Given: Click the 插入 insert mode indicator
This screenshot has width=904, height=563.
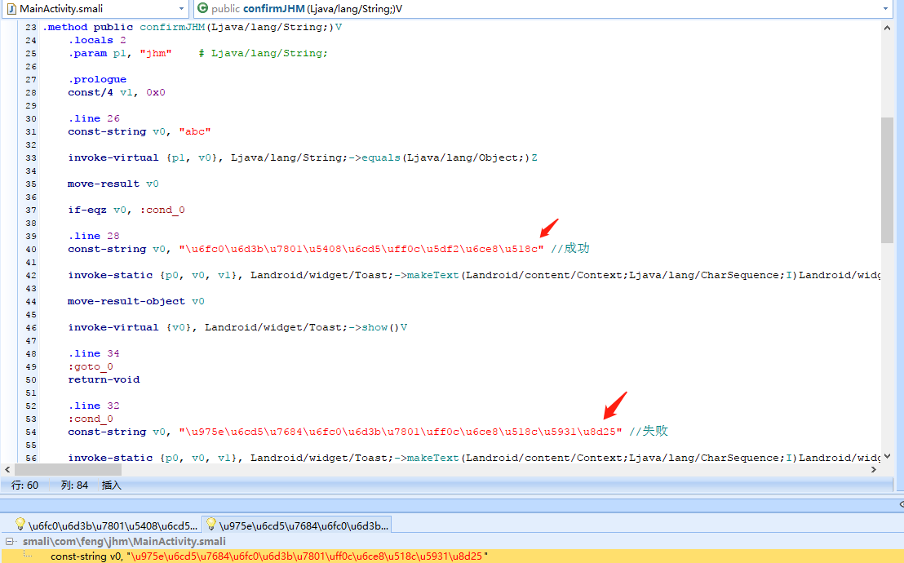Looking at the screenshot, I should [111, 485].
